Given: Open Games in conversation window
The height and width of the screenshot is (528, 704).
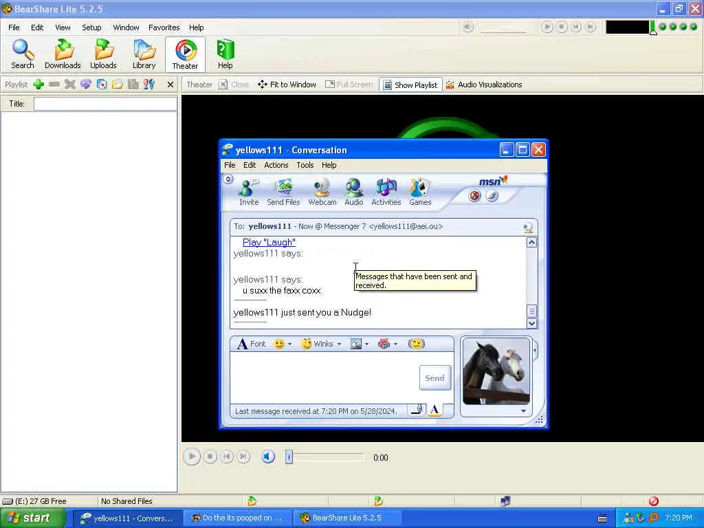Looking at the screenshot, I should tap(420, 192).
